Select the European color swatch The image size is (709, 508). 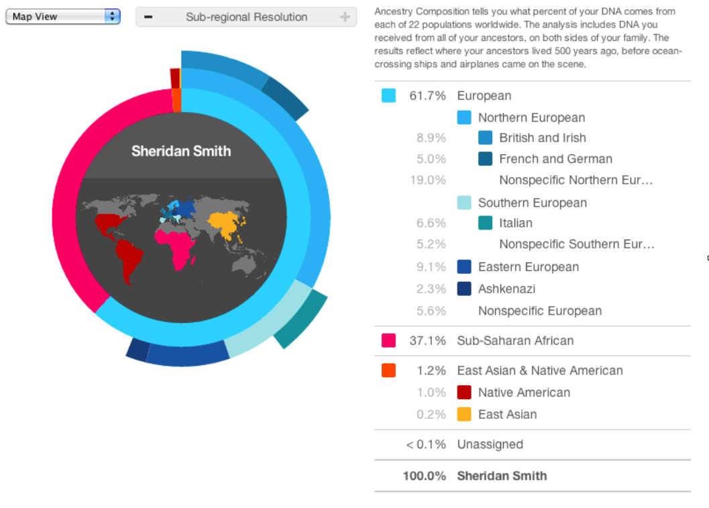pyautogui.click(x=388, y=96)
